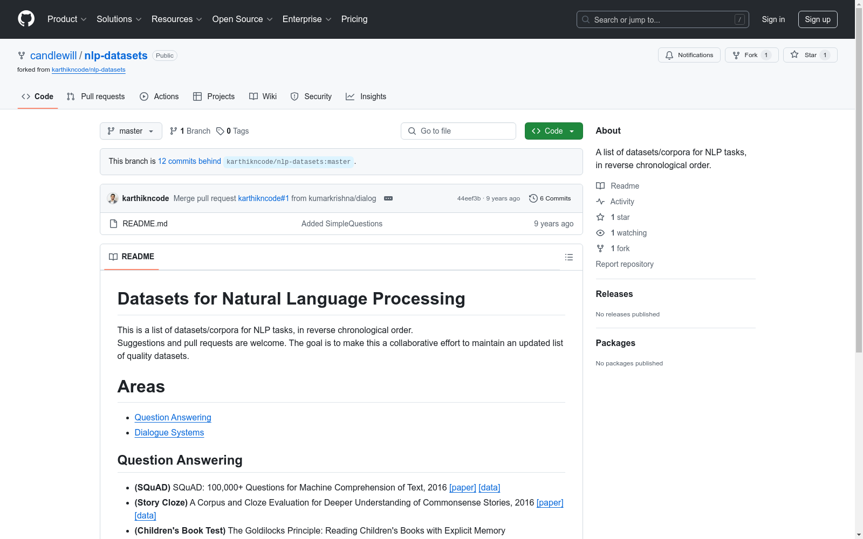Image resolution: width=863 pixels, height=539 pixels.
Task: Switch to the Wiki tab
Action: (263, 96)
